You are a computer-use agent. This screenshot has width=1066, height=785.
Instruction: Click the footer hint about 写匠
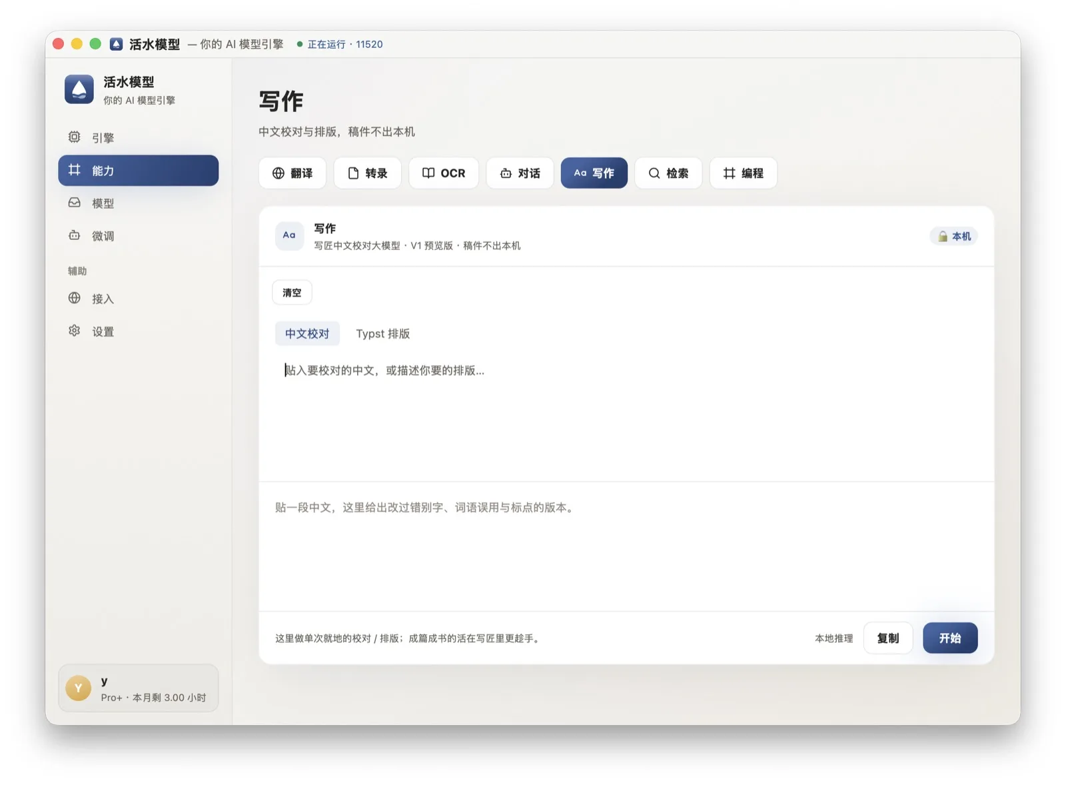tap(408, 638)
